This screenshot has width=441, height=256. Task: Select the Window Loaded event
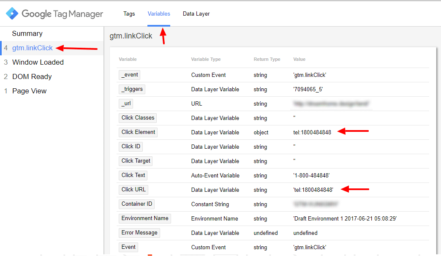[38, 62]
